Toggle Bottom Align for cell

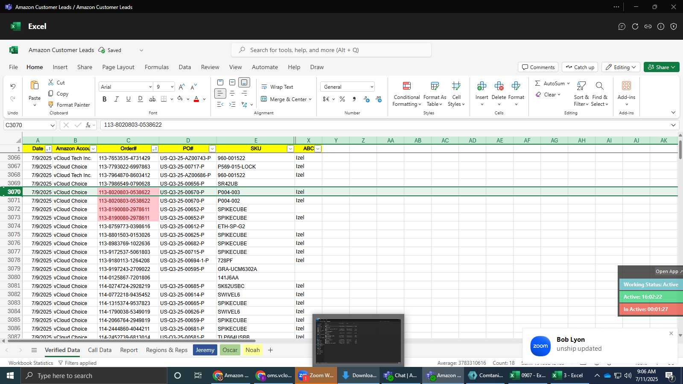pos(244,82)
